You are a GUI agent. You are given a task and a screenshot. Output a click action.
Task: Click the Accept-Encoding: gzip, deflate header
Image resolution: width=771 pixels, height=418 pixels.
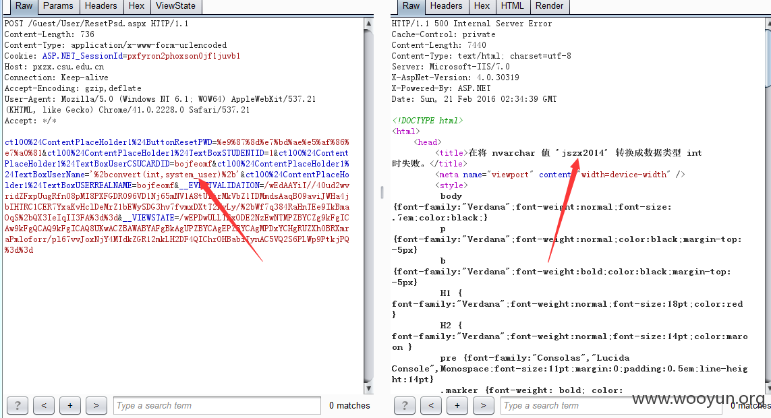73,88
